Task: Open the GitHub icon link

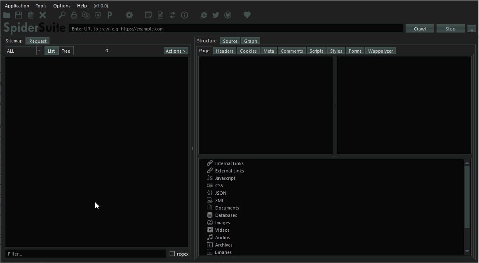Action: point(228,15)
